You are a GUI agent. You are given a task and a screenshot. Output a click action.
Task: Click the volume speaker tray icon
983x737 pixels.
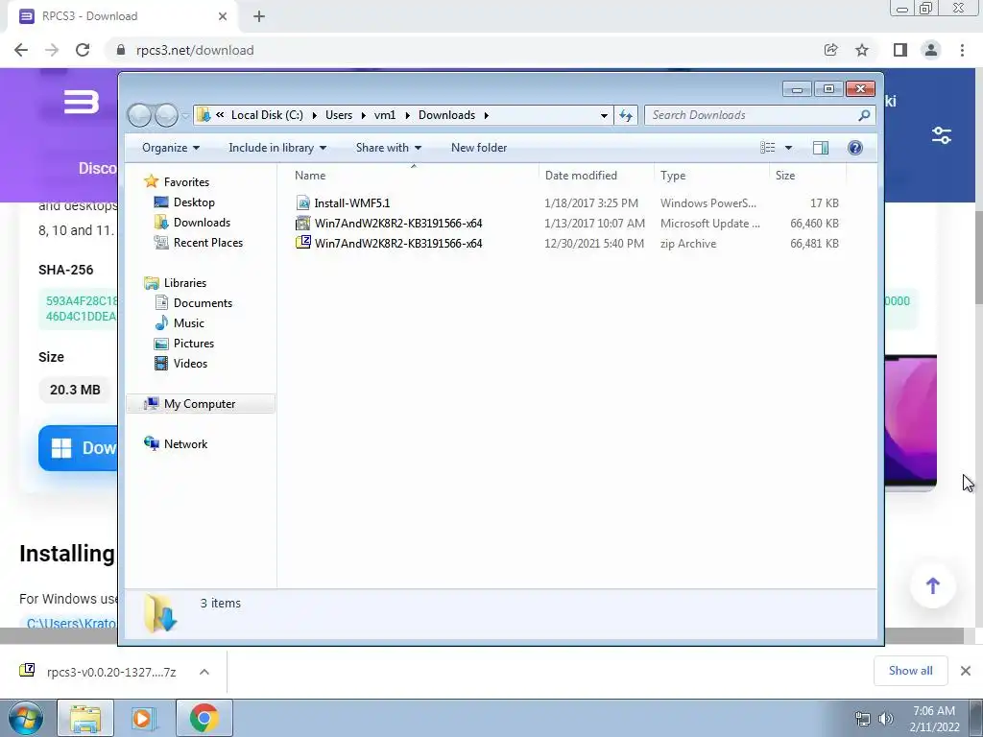pyautogui.click(x=885, y=719)
